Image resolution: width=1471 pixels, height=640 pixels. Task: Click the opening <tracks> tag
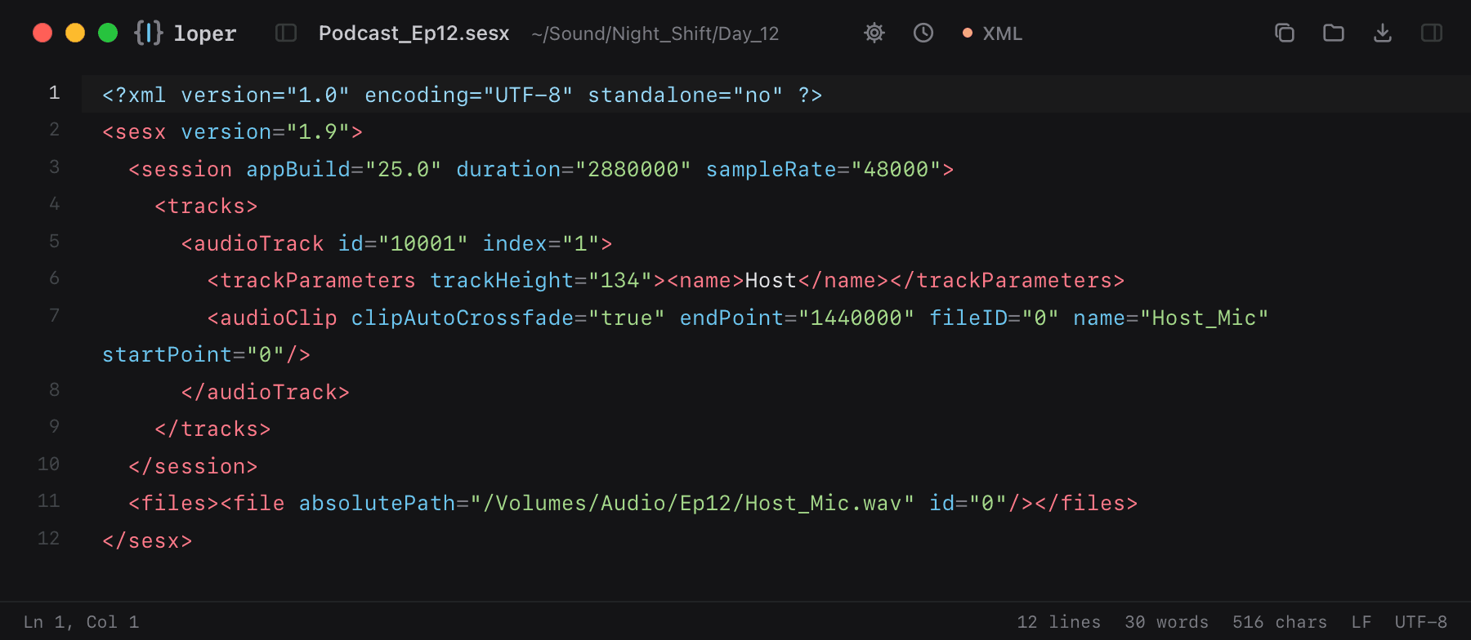(x=207, y=207)
